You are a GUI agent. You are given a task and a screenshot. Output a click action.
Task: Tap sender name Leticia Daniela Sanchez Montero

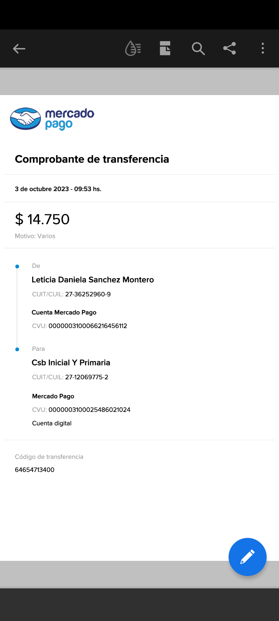93,280
